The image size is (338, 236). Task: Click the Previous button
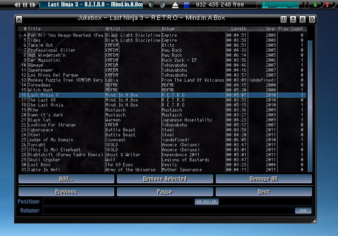66,192
